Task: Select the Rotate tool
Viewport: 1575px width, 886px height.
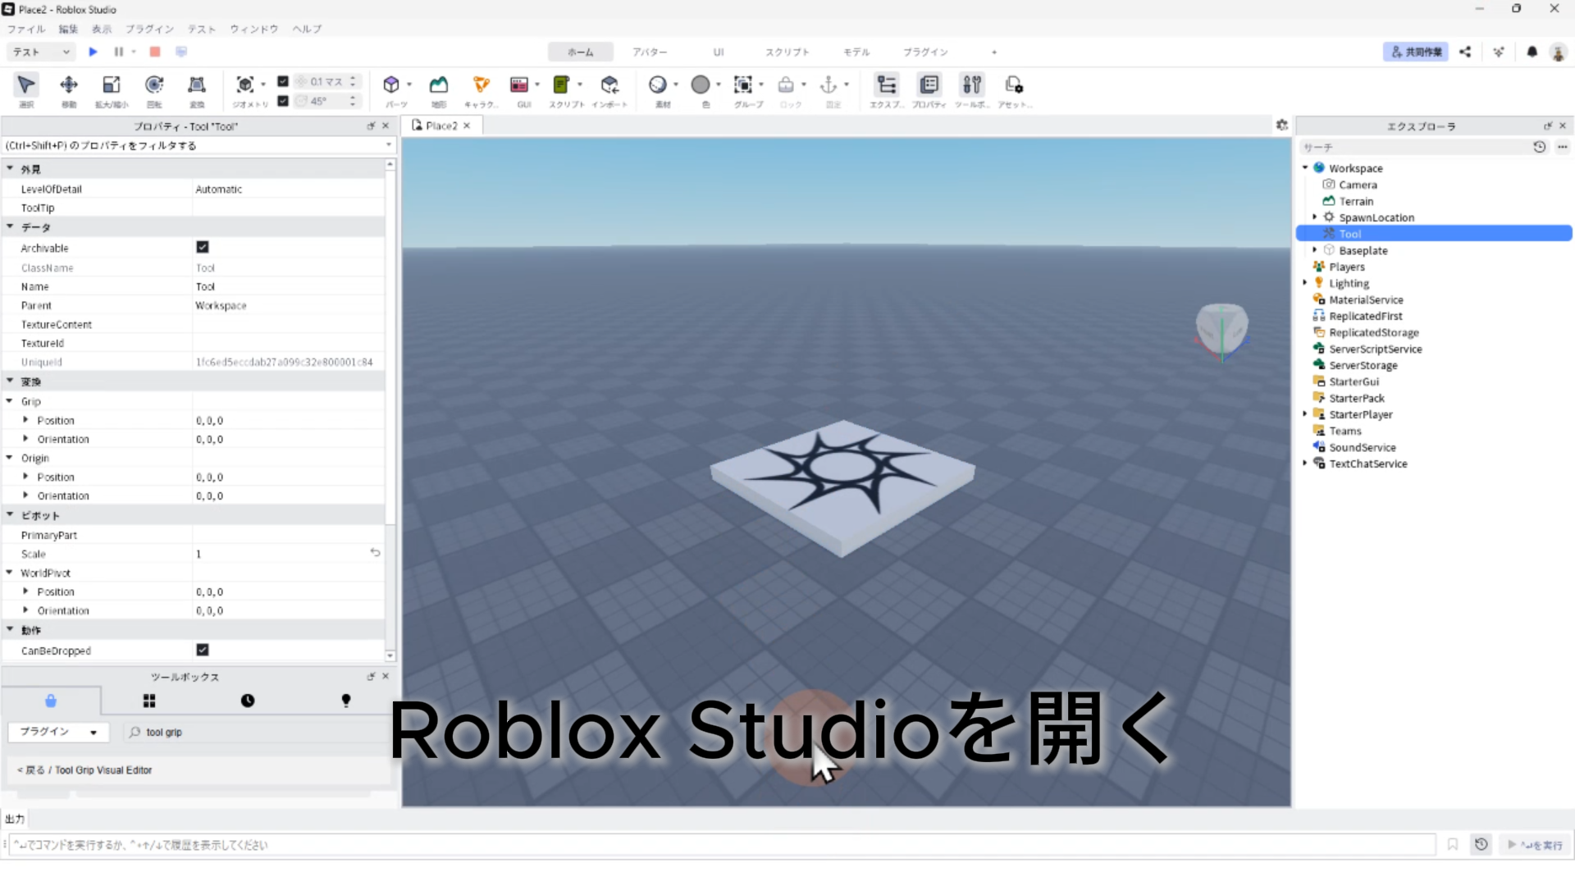Action: tap(154, 85)
